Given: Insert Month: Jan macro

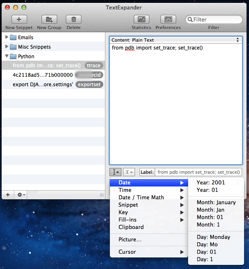Looking at the screenshot, I should point(216,210).
